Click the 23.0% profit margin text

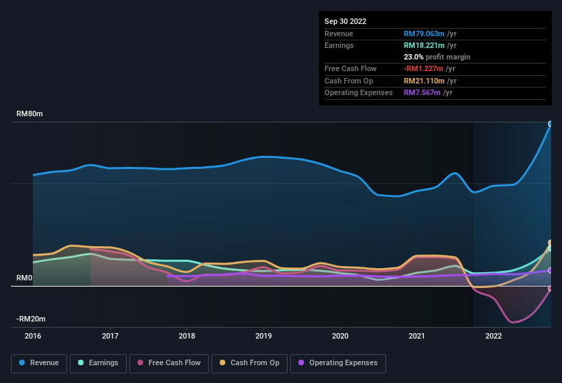[437, 57]
